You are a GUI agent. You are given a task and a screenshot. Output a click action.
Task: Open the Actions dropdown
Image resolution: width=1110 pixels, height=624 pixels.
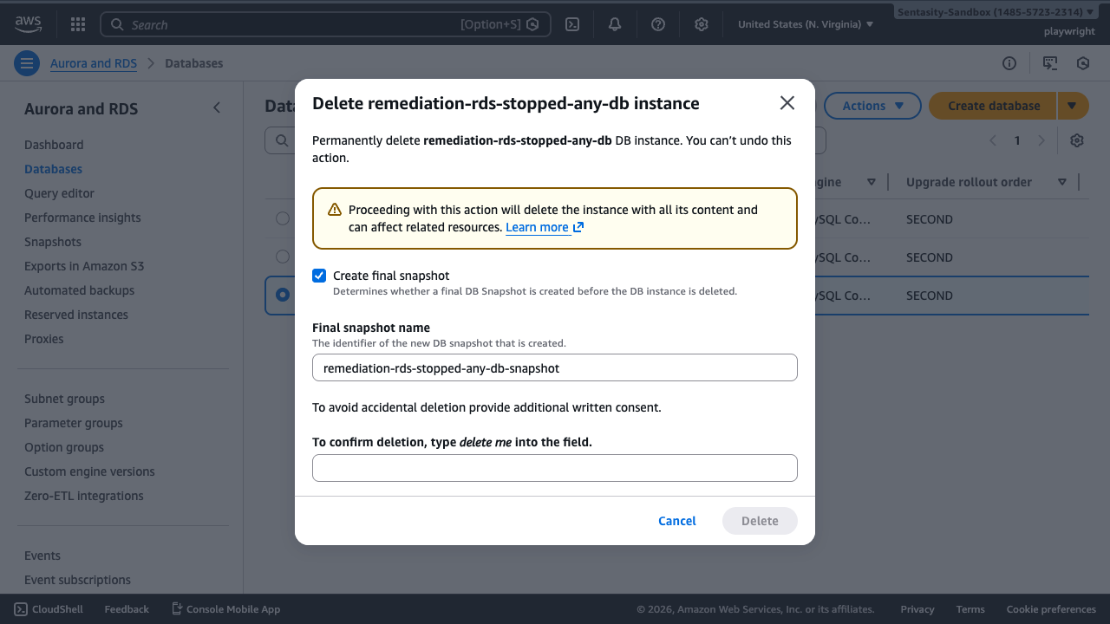(x=872, y=105)
